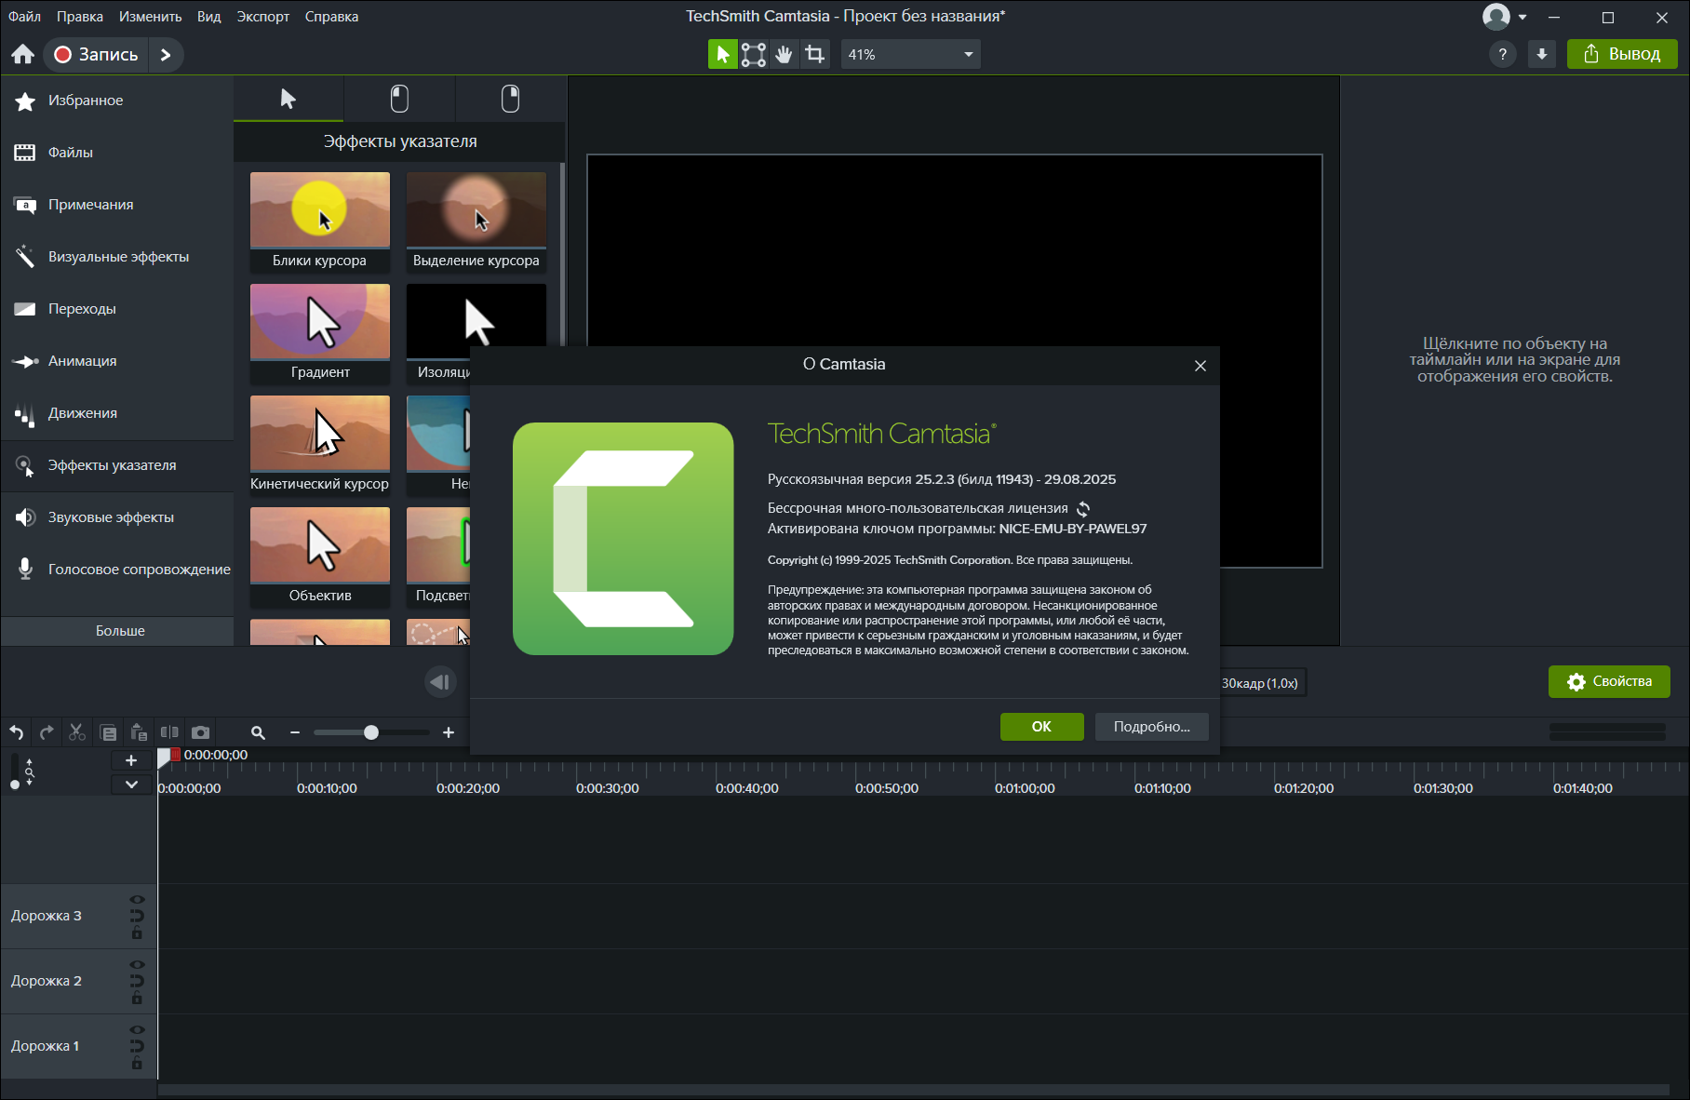Viewport: 1690px width, 1100px height.
Task: Toggle lock on Дорожка 3
Action: point(137,932)
